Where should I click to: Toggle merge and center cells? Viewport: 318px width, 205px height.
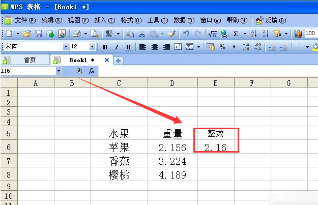click(x=190, y=47)
